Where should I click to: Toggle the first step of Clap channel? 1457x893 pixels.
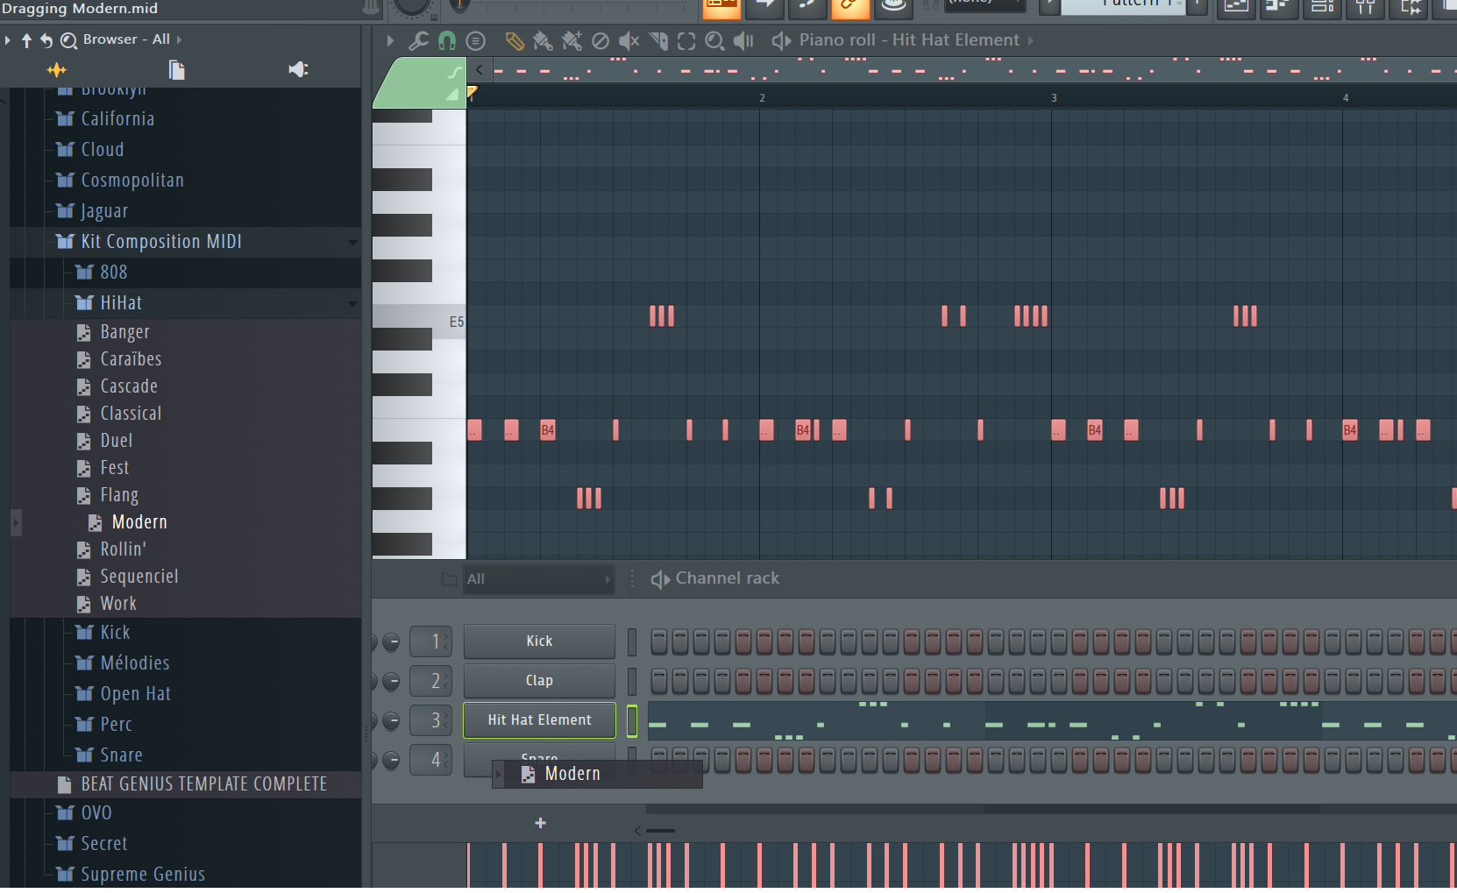point(659,681)
